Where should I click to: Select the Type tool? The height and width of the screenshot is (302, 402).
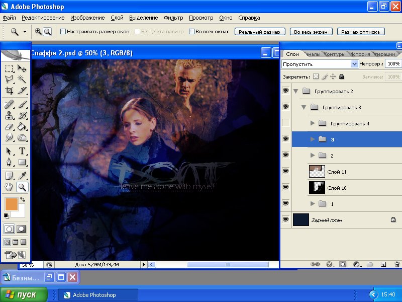coord(23,151)
